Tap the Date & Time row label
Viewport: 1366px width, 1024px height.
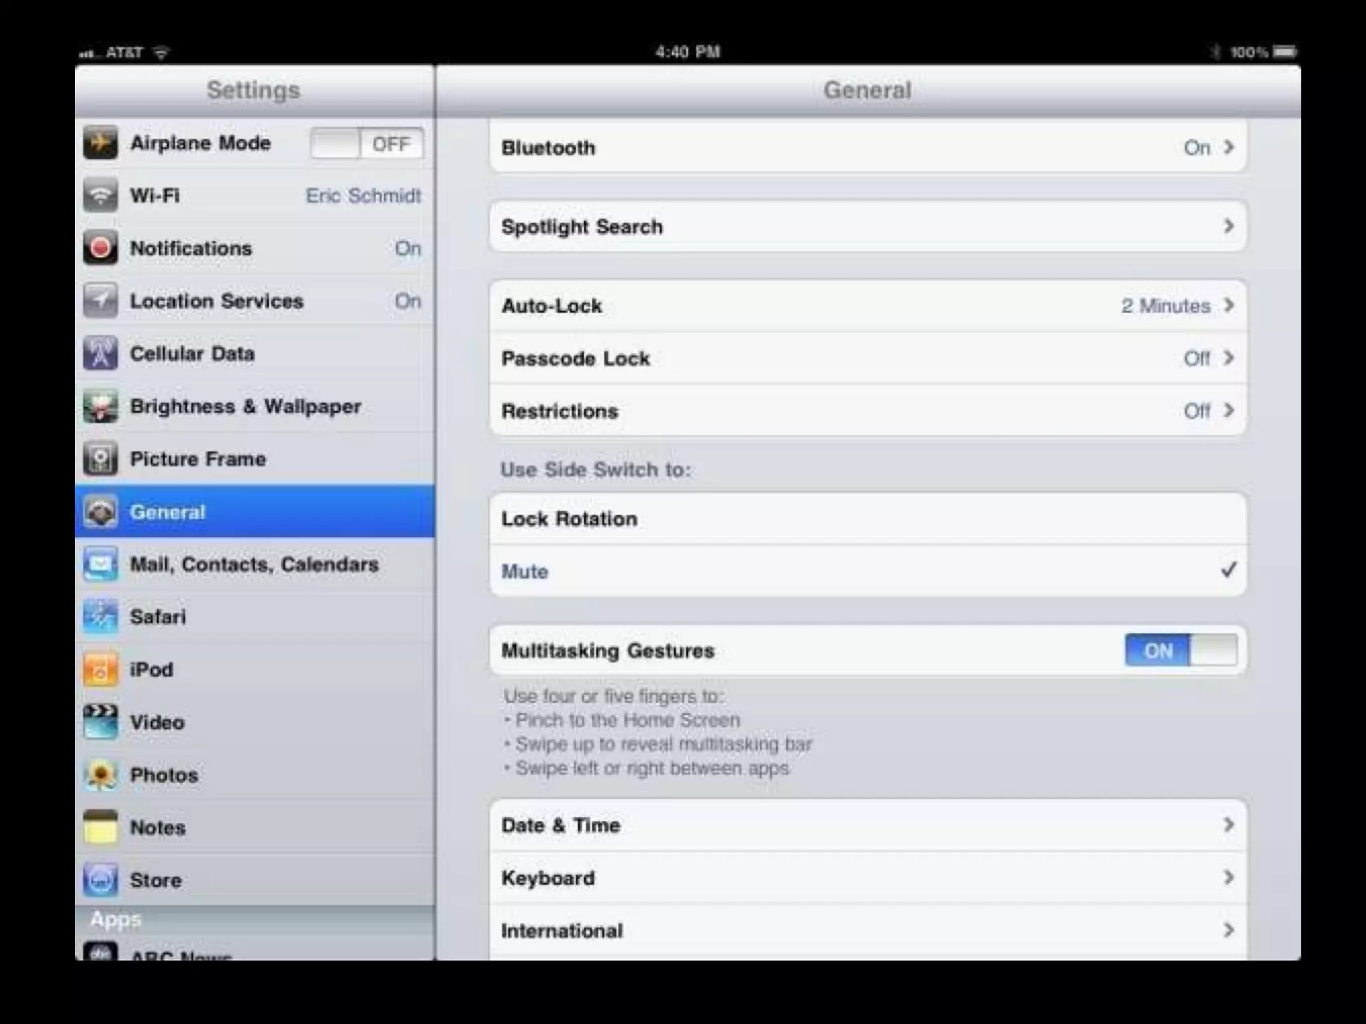[x=561, y=825]
